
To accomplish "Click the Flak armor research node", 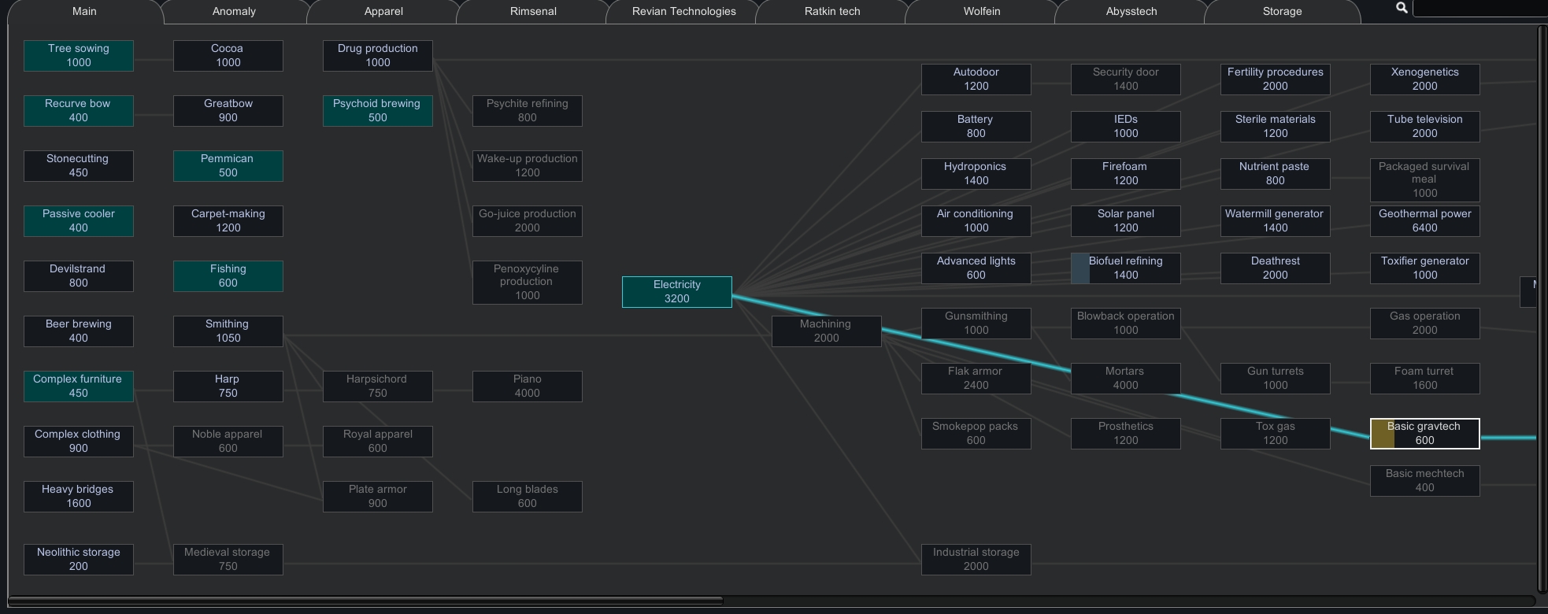I will (976, 379).
